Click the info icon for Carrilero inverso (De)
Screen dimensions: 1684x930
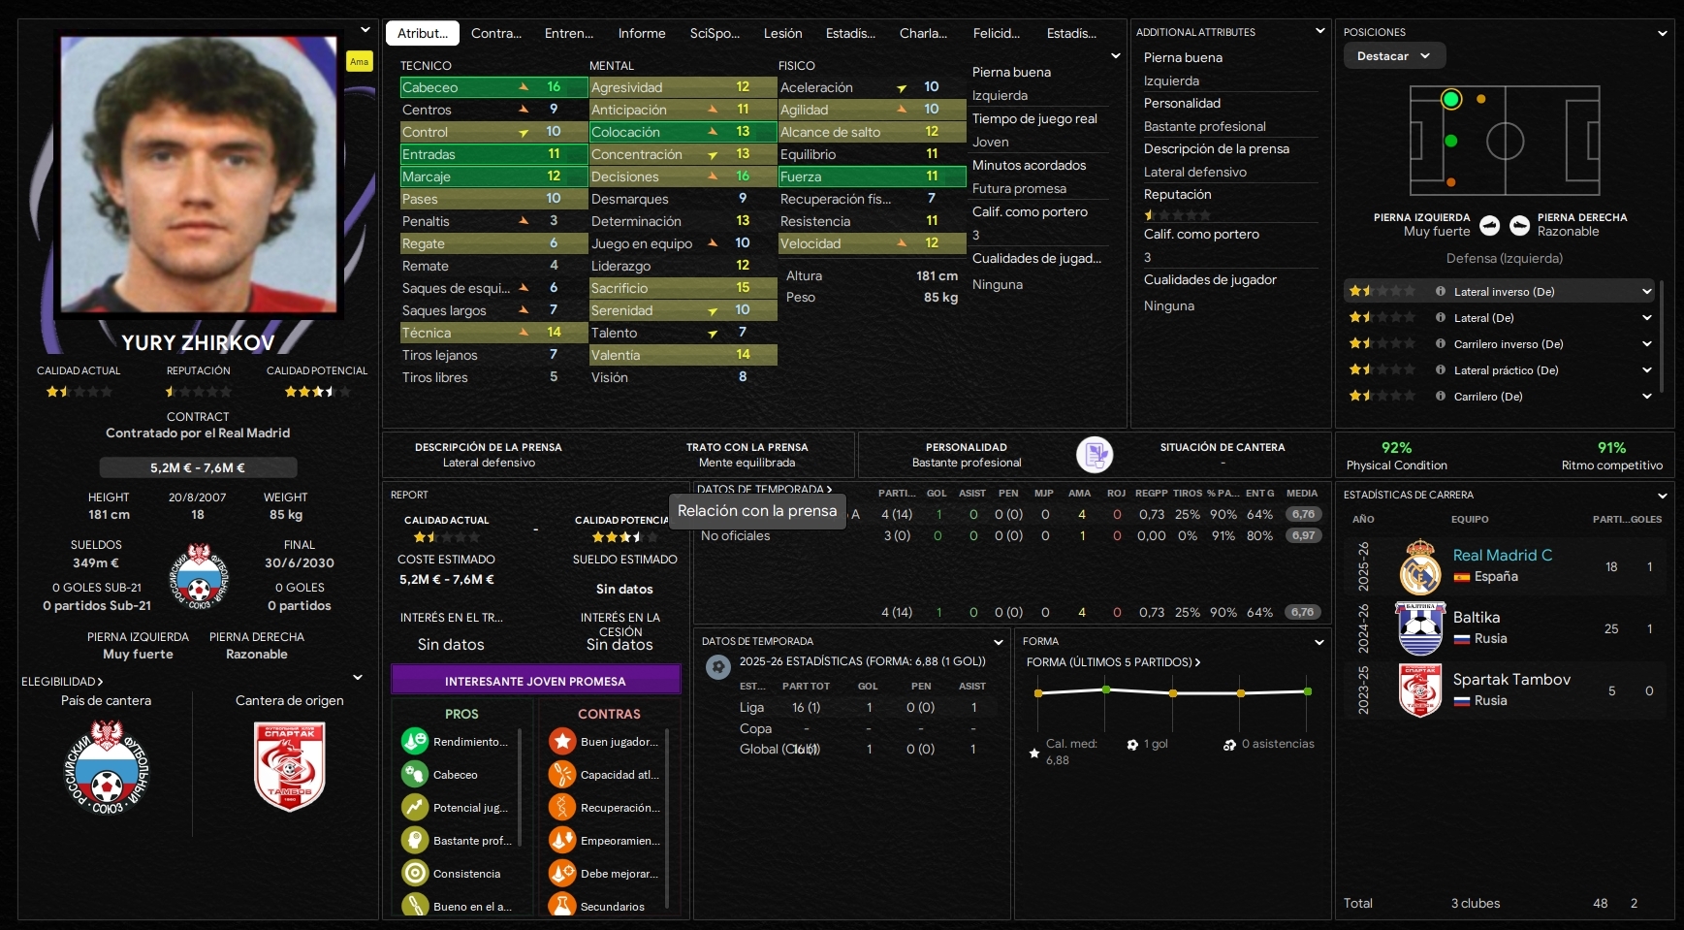(1441, 343)
